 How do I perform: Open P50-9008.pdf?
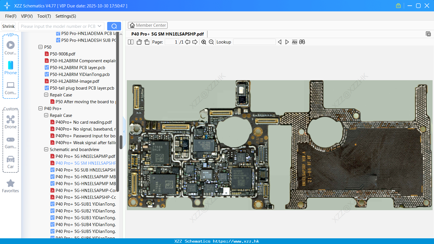[x=62, y=54]
